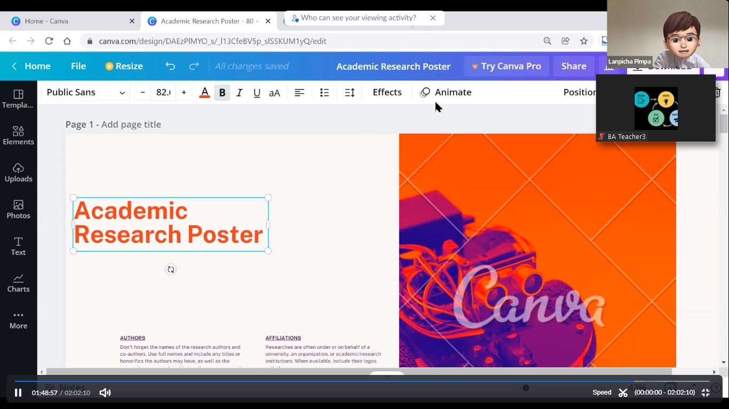Decrease font size with minus button
729x409 pixels.
142,92
